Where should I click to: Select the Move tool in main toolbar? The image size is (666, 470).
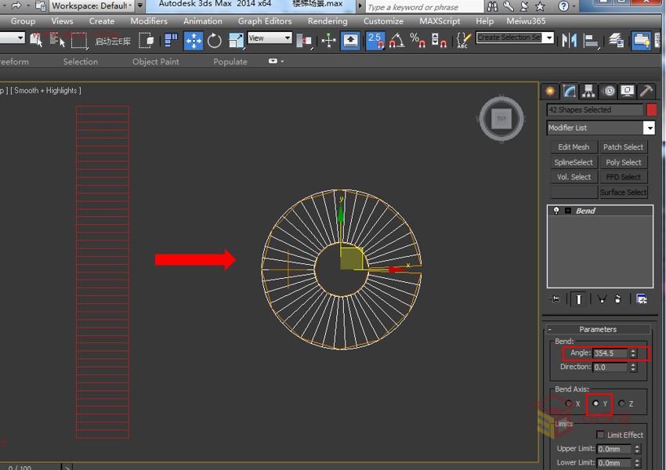[x=194, y=41]
